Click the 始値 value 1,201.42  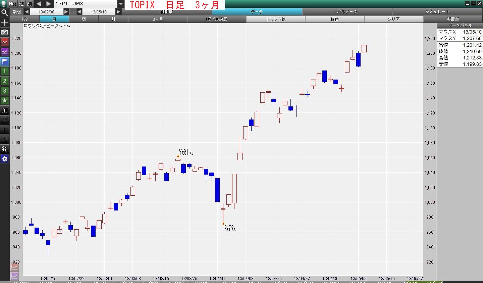point(472,45)
